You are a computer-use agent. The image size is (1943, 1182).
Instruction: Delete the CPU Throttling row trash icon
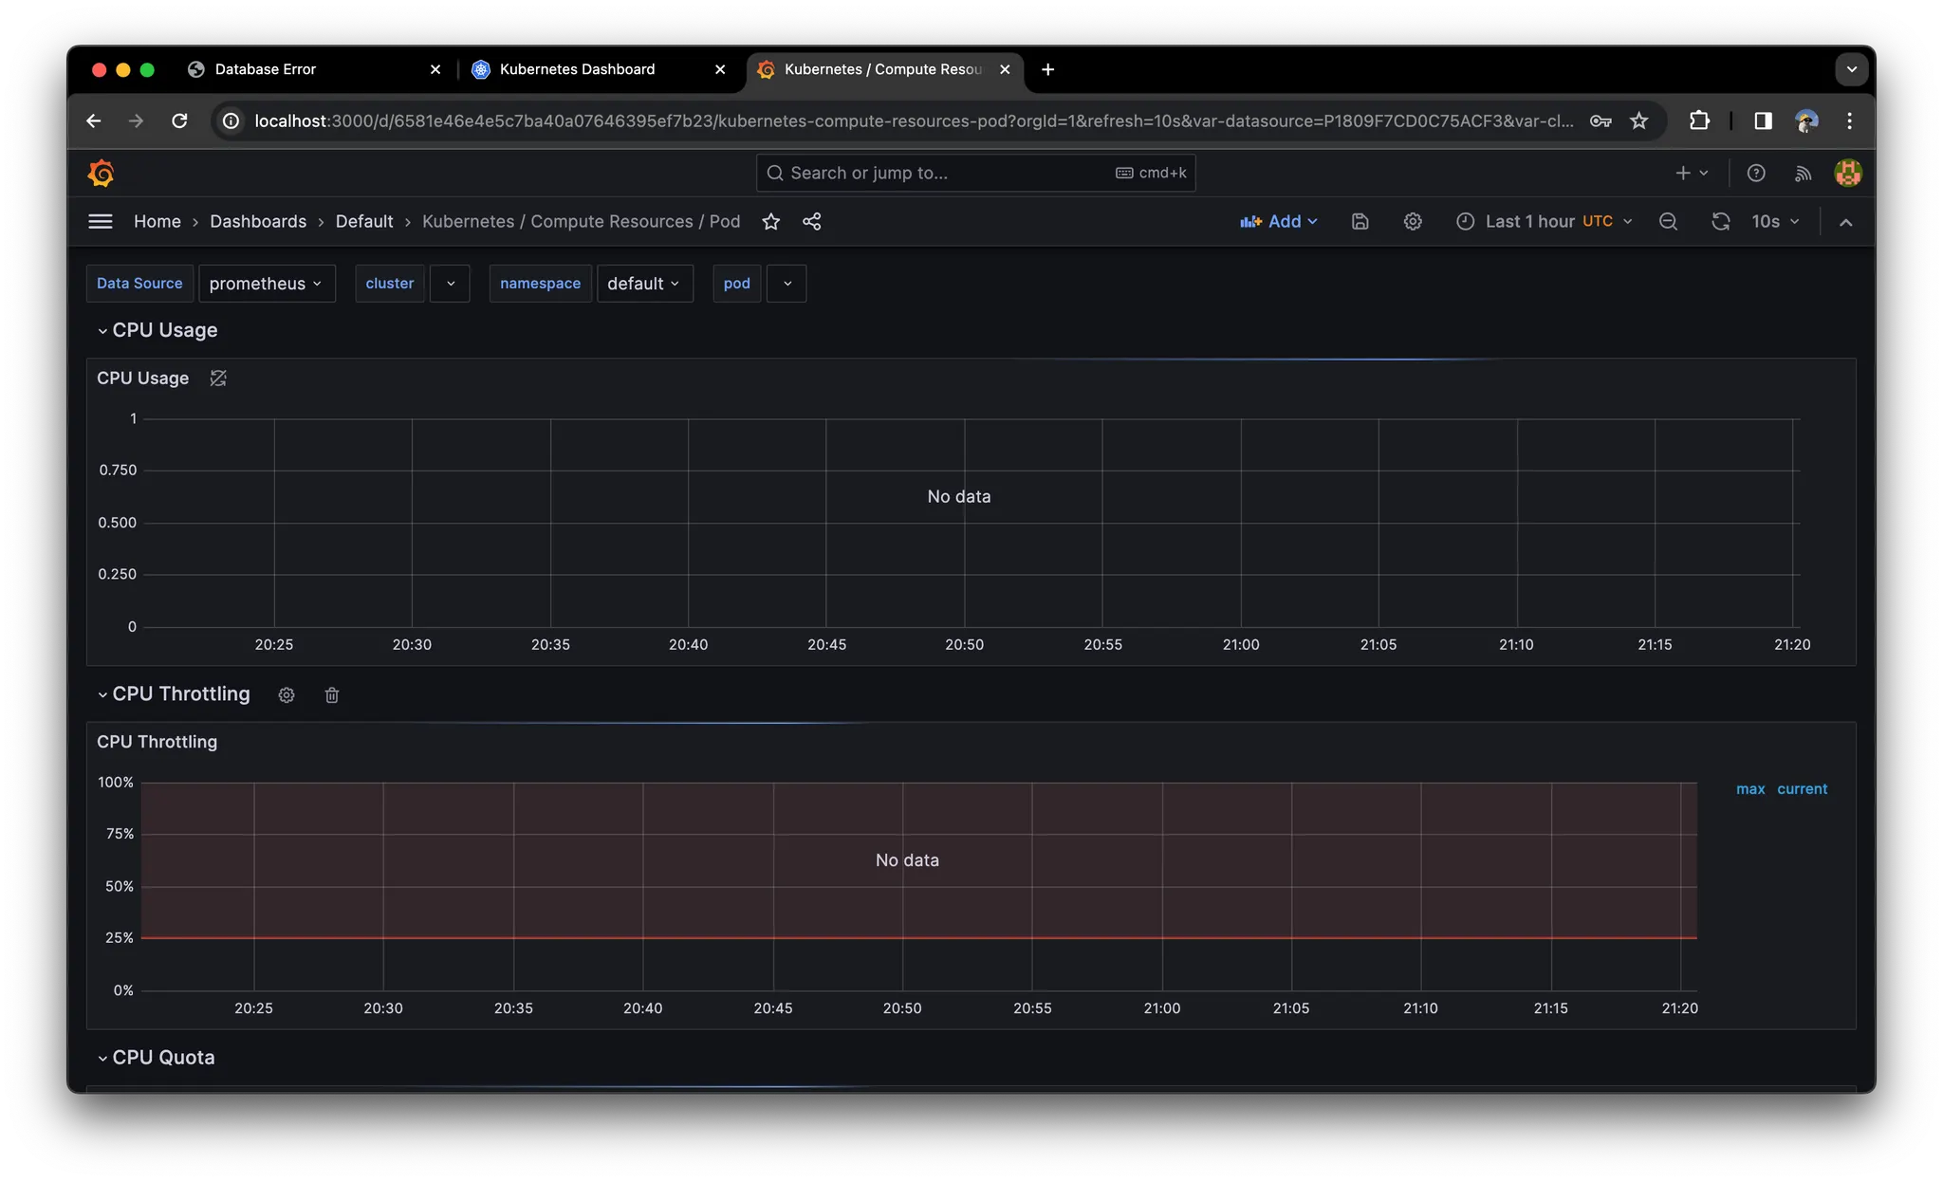[331, 695]
